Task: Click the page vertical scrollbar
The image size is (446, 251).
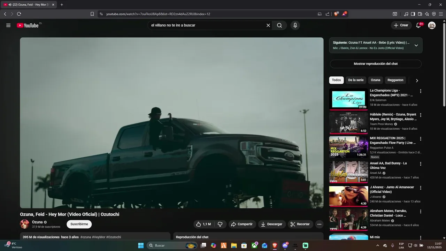Action: point(444,64)
